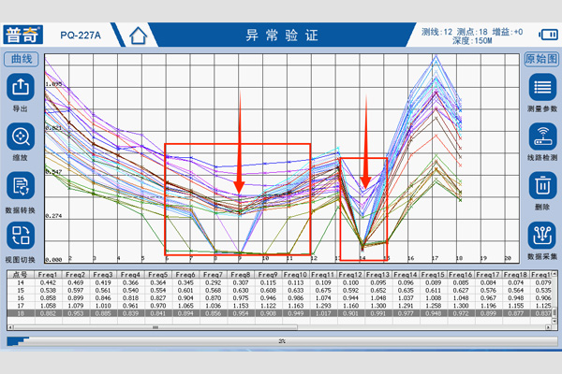Open 测量参数 measurement parameters
The height and width of the screenshot is (374, 562).
click(x=541, y=89)
